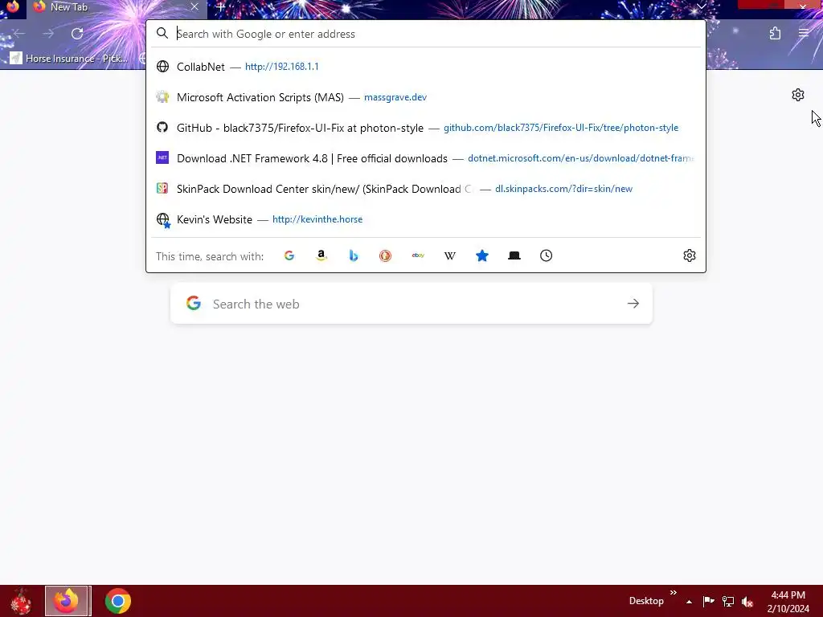This screenshot has height=617, width=823.
Task: Open Download .NET Framework 4.8 suggestion
Action: [x=426, y=158]
